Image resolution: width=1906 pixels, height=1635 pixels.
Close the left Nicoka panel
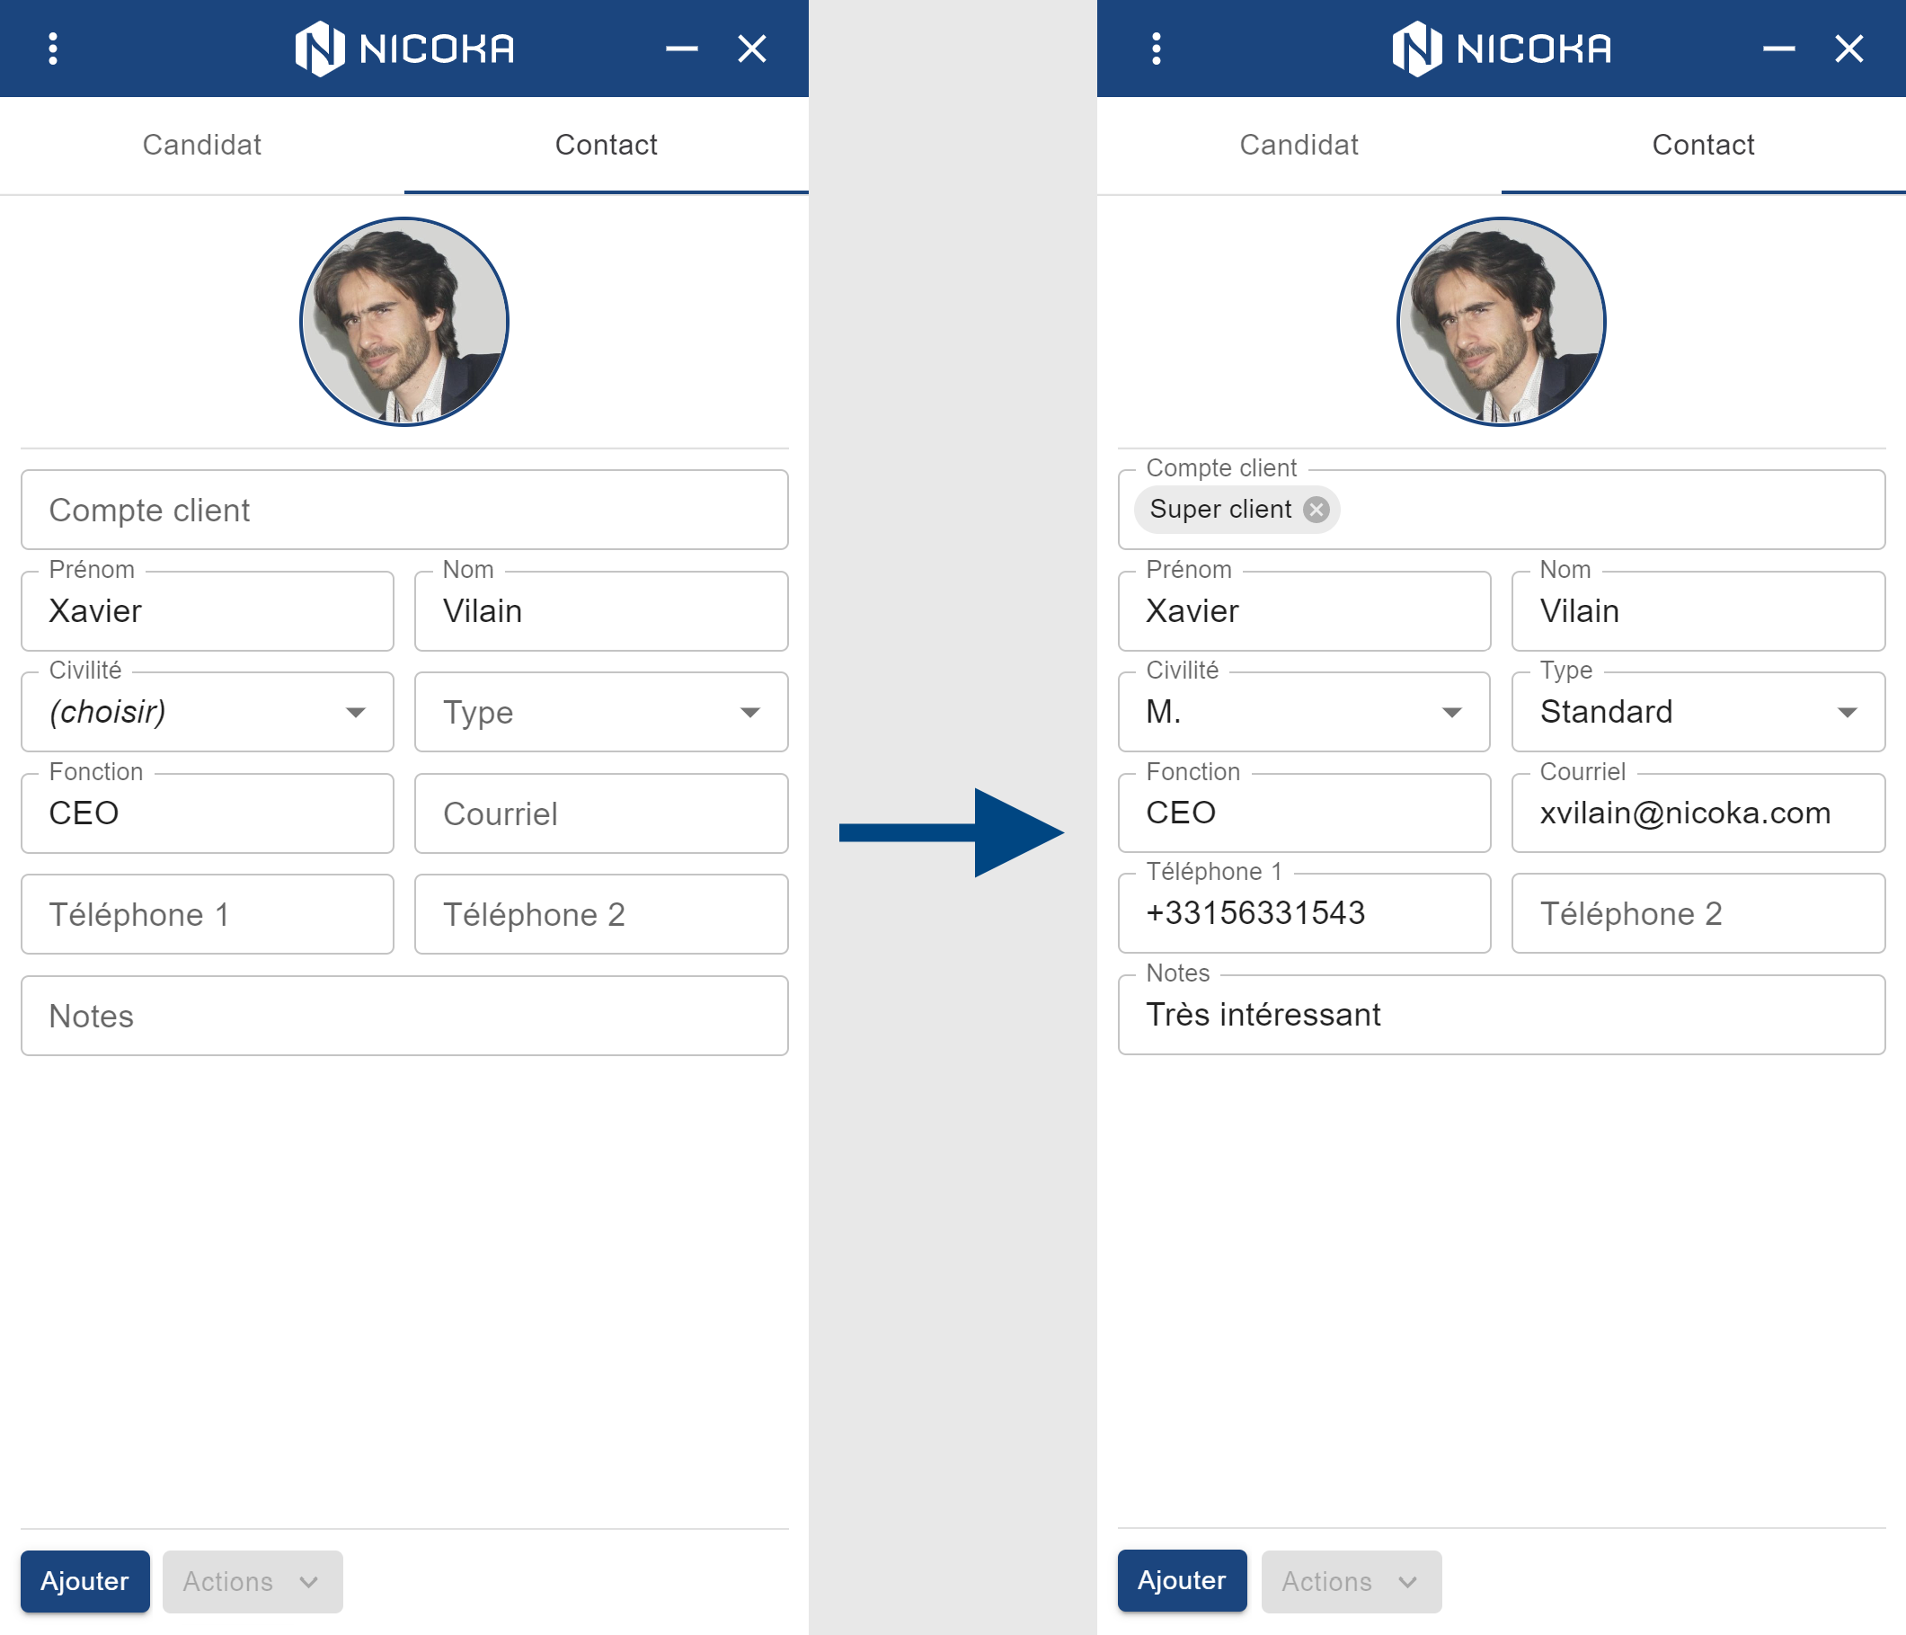[x=752, y=49]
